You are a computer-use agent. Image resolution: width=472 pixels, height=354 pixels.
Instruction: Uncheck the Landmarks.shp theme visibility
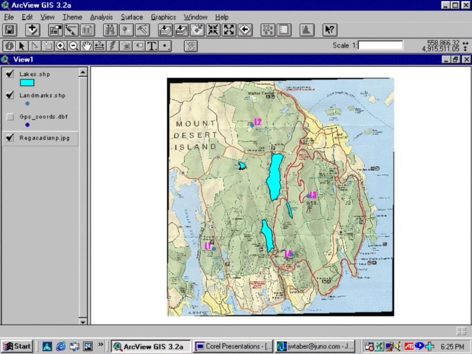point(10,95)
